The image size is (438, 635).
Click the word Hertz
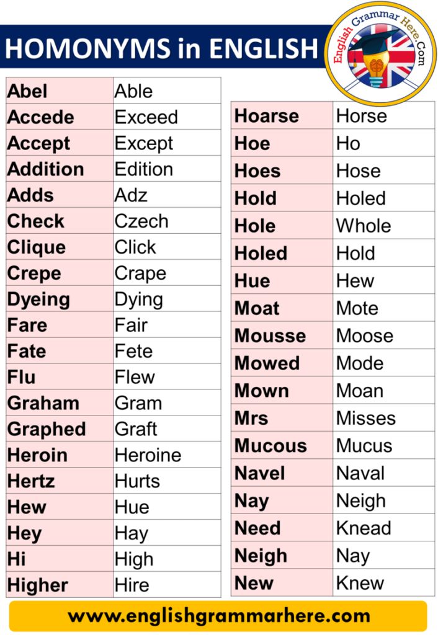pyautogui.click(x=31, y=481)
